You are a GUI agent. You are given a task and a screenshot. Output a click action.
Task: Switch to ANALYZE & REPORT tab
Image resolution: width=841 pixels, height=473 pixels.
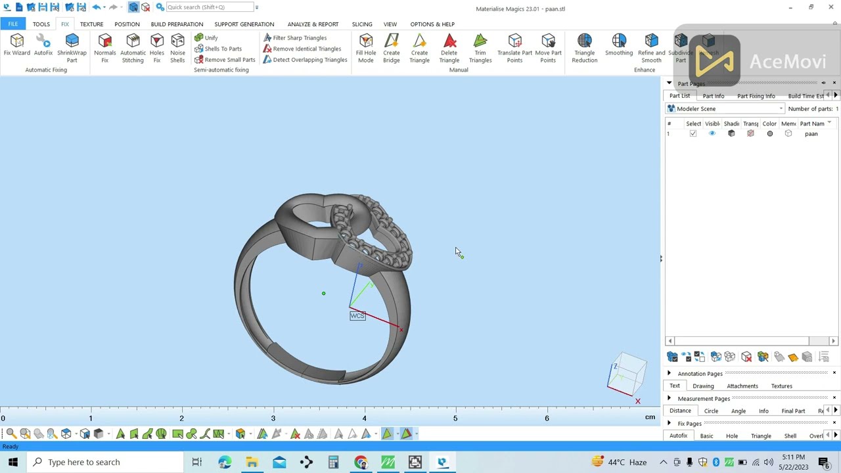313,24
